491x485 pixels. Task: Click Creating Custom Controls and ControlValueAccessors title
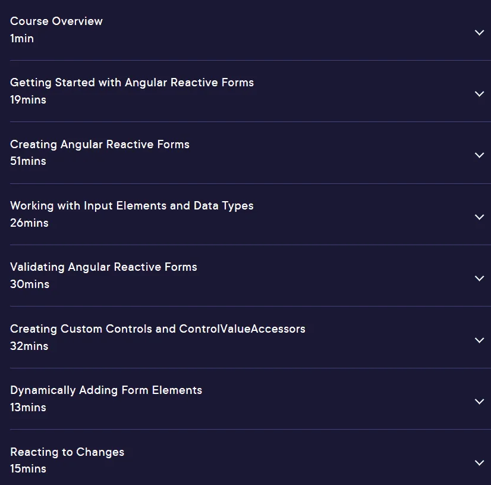coord(158,329)
